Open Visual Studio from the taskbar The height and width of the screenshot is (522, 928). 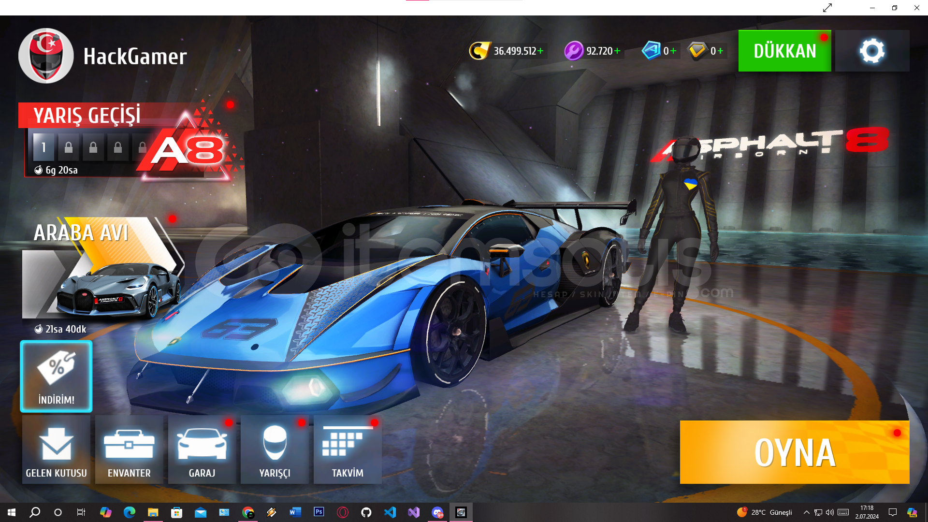[414, 512]
